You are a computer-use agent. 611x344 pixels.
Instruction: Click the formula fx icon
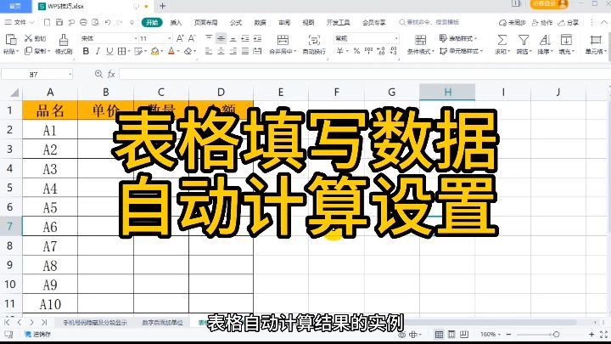111,74
